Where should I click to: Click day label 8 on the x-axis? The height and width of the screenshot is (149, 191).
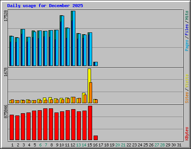[51, 145]
